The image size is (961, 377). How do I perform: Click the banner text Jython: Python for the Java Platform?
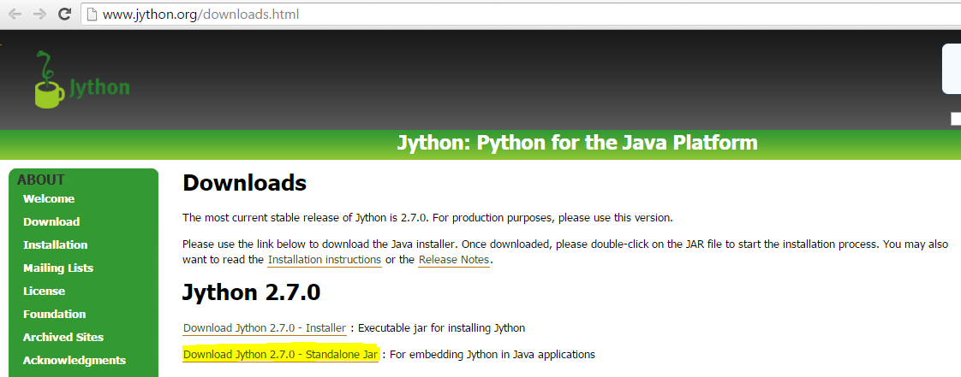pyautogui.click(x=577, y=144)
